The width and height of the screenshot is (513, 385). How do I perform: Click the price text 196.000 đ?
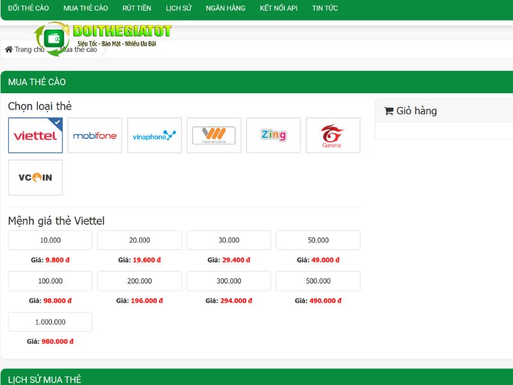(x=147, y=300)
